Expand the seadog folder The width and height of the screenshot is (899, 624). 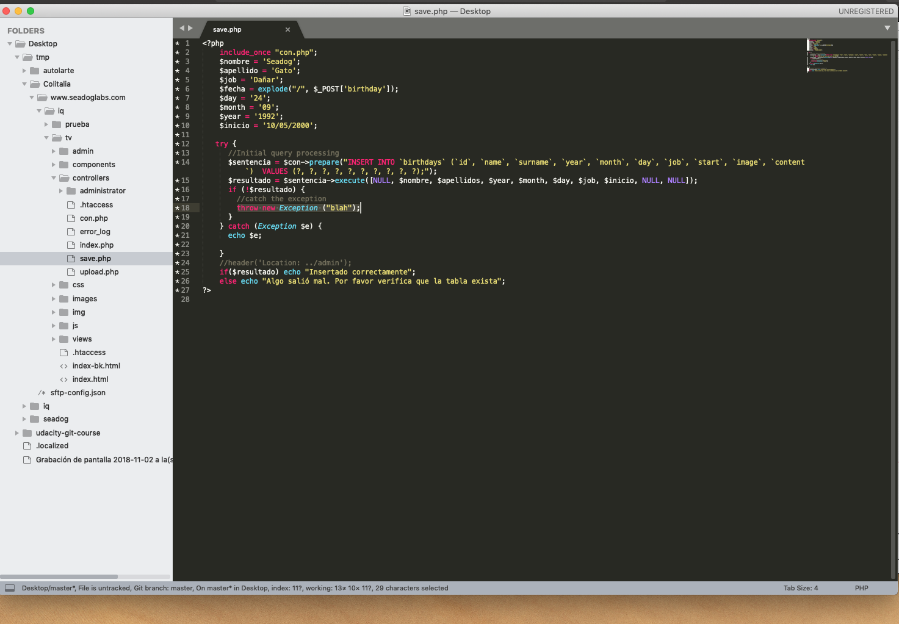[24, 419]
